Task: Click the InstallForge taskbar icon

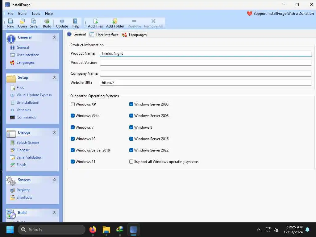Action: click(x=133, y=230)
